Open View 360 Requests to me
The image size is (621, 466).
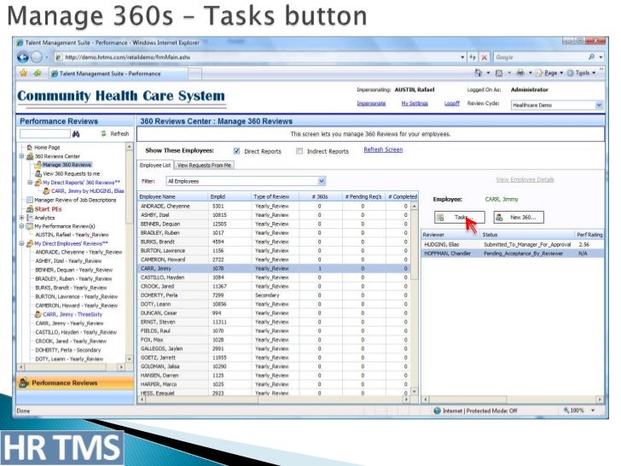click(72, 173)
